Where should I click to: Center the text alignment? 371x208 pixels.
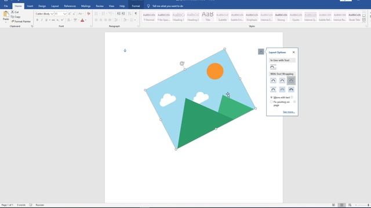[101, 20]
